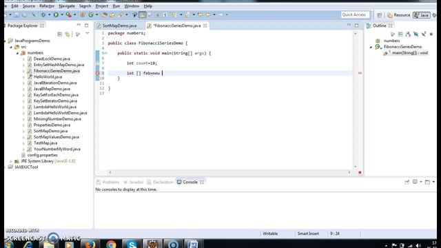Viewport: 441px width, 248px height.
Task: Click Open Perspective icon near Resource
Action: pos(380,15)
